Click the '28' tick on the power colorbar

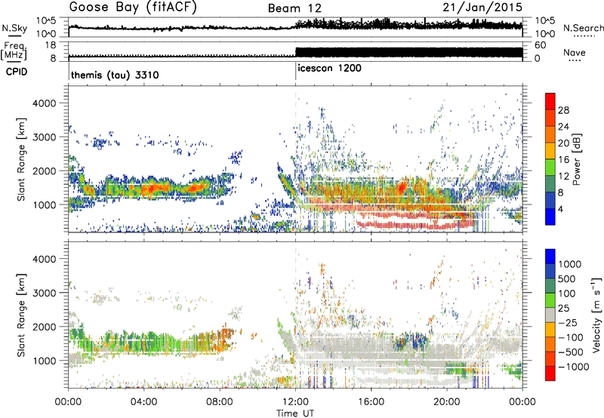coord(563,110)
